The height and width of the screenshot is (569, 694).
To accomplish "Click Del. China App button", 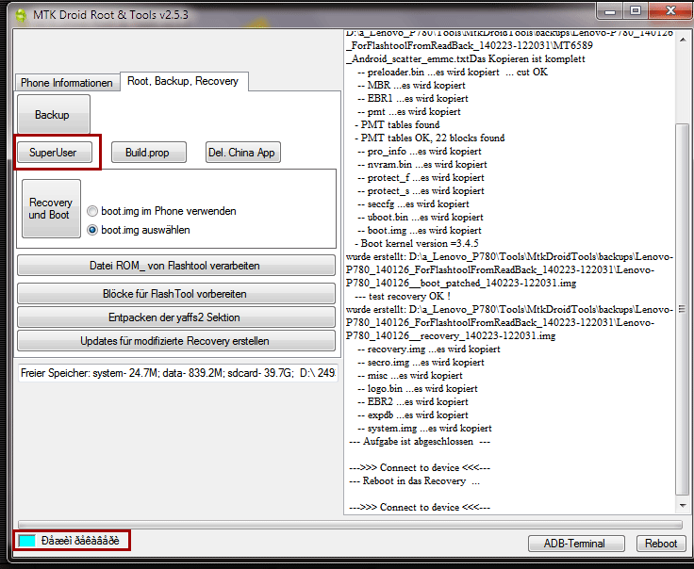I will coord(243,153).
